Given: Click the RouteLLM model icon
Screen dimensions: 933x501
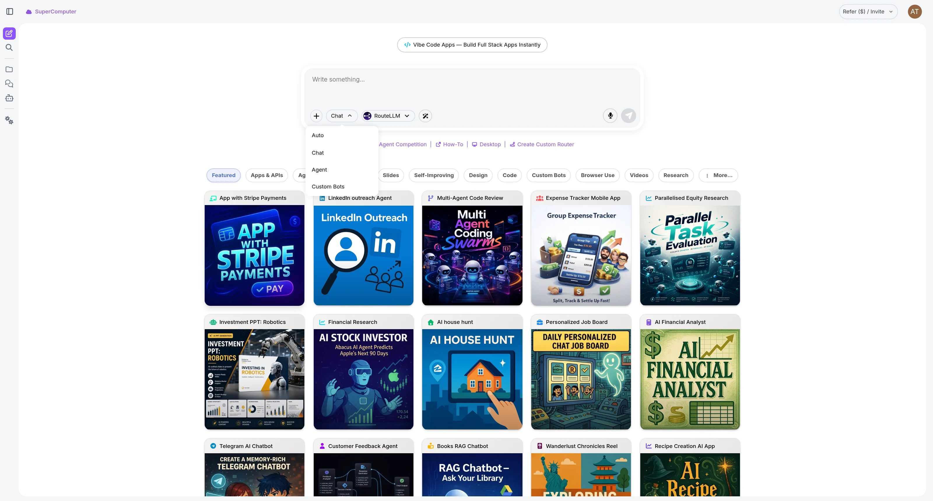Looking at the screenshot, I should 367,116.
